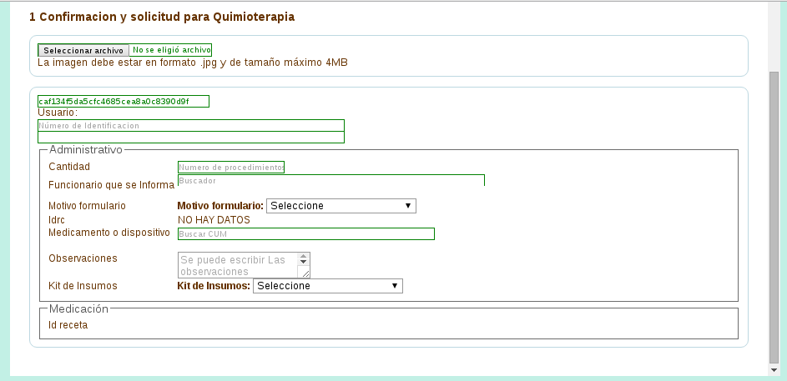
Task: Click the Seleccionar archivo button
Action: pos(83,50)
